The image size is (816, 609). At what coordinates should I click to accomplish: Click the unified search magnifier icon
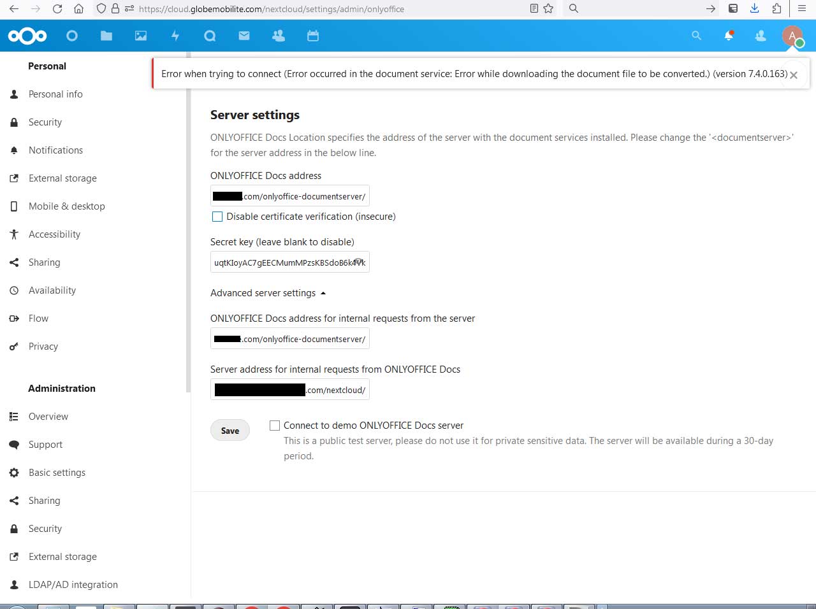pos(696,36)
